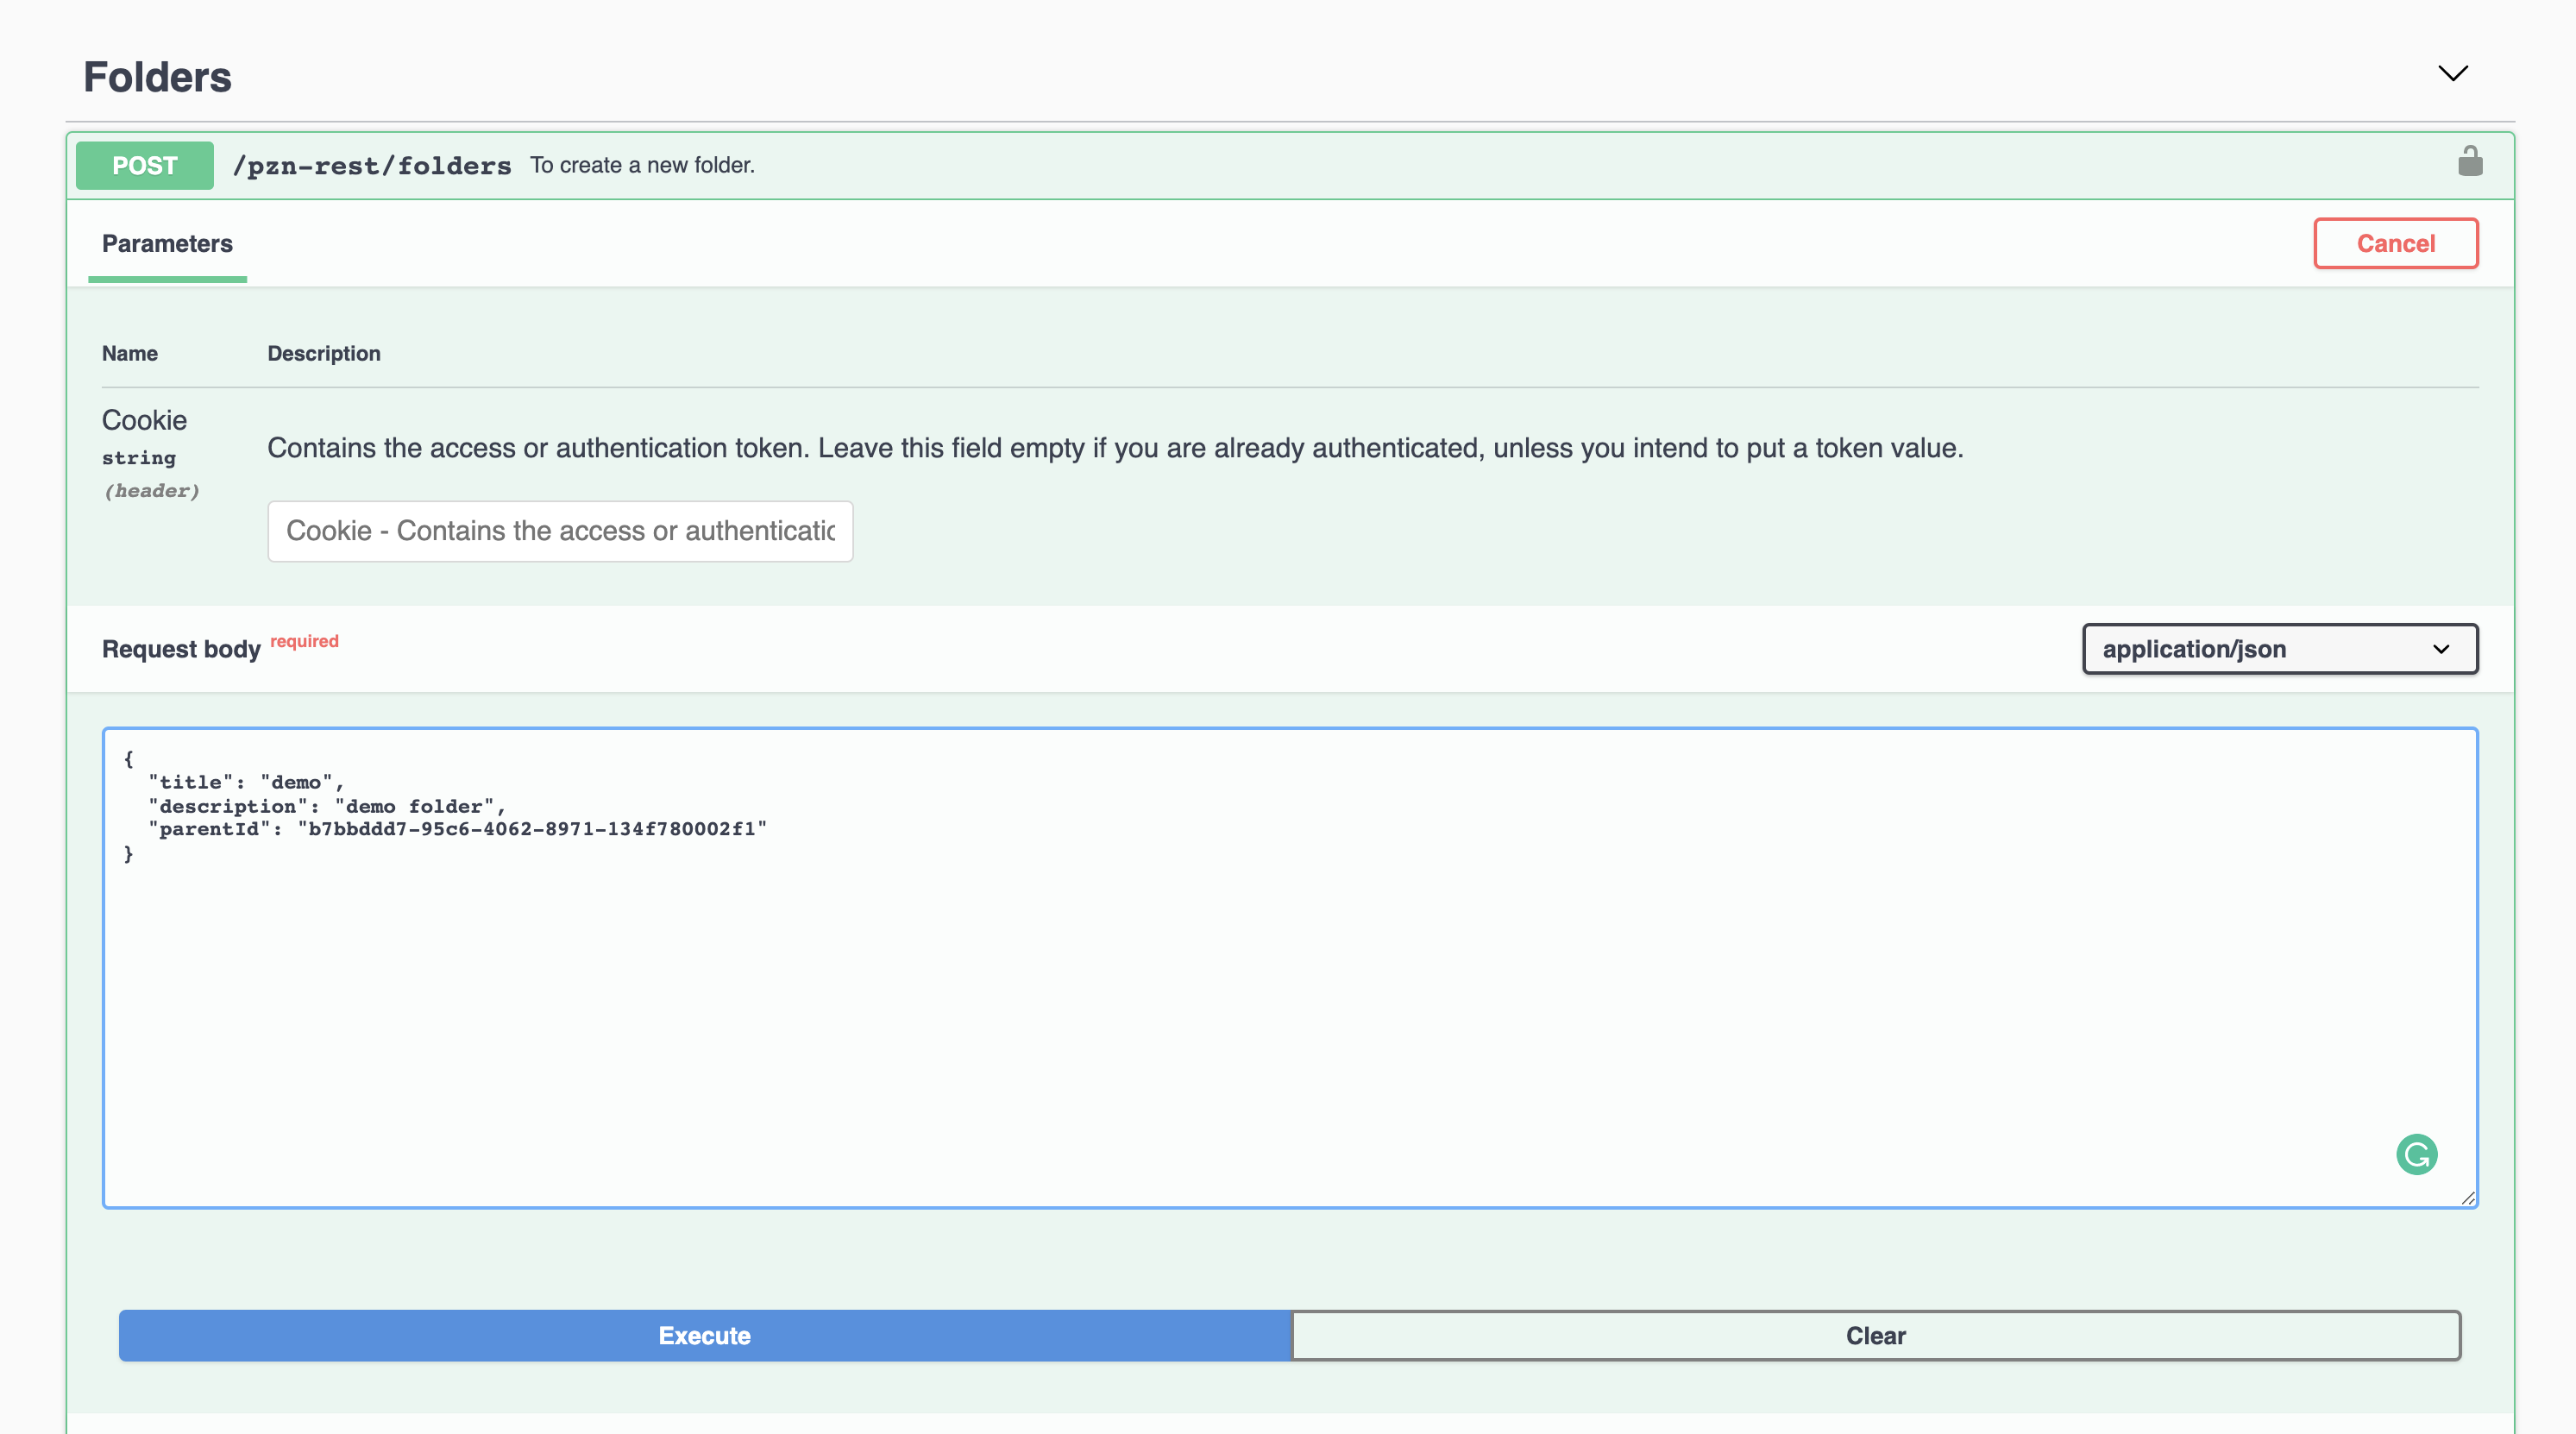2576x1434 pixels.
Task: Click the "Name" column header
Action: [130, 353]
